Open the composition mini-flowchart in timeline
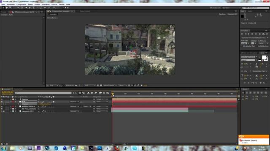Screen dimensions: 270x151 pyautogui.click(x=75, y=93)
